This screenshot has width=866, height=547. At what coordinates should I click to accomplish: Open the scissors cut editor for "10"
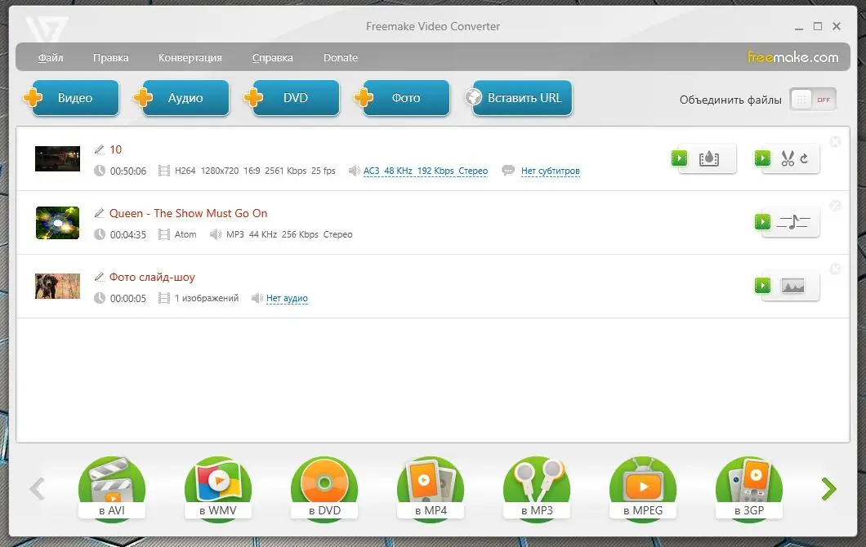tap(788, 158)
